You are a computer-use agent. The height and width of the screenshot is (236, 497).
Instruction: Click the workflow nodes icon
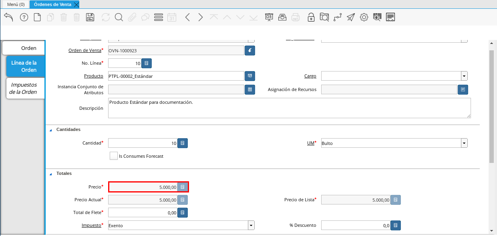click(x=338, y=17)
